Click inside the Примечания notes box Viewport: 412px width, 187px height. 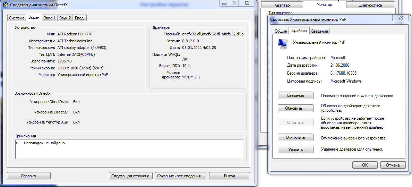tap(129, 150)
